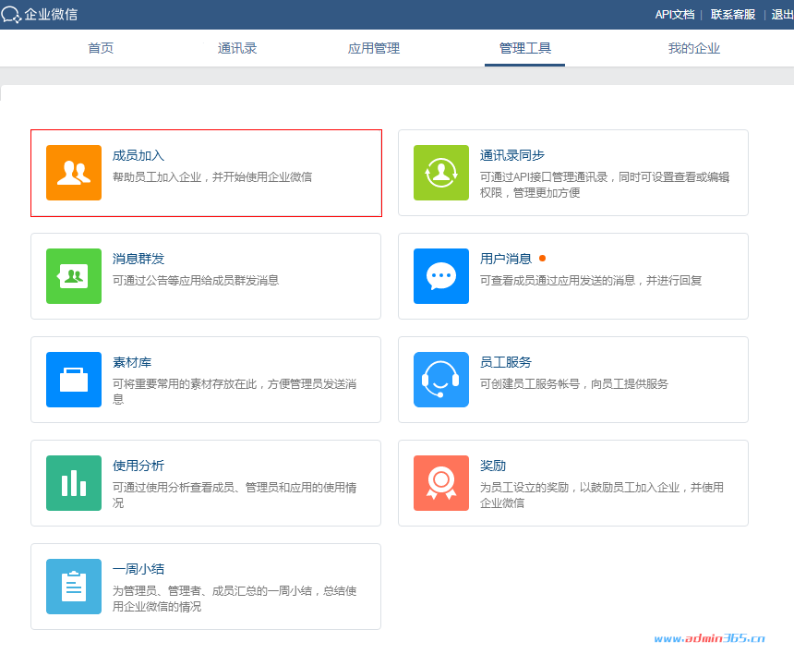The image size is (794, 666).
Task: Click the green 消息群发 broadcast icon
Action: coord(74,276)
